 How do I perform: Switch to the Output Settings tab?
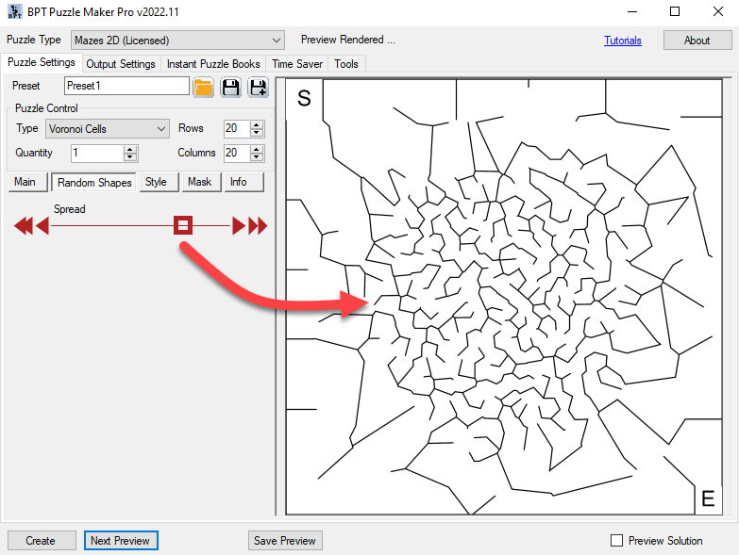tap(121, 64)
